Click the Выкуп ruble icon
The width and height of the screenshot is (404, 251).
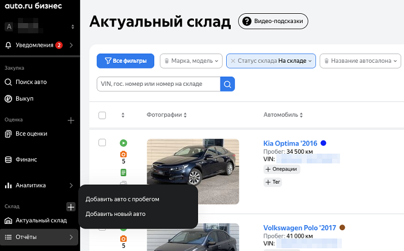pos(8,98)
